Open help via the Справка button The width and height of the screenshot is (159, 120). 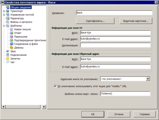pos(145,114)
